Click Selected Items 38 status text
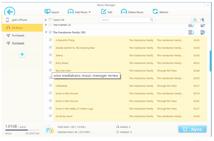 (74, 132)
